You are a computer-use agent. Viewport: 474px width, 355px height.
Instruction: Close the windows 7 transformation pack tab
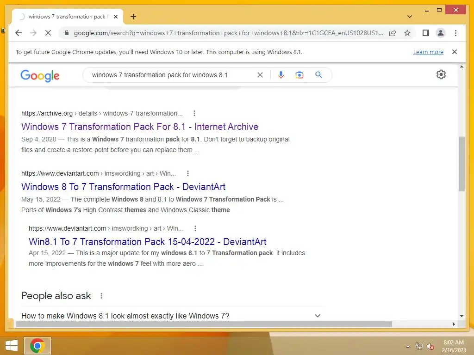coord(115,17)
